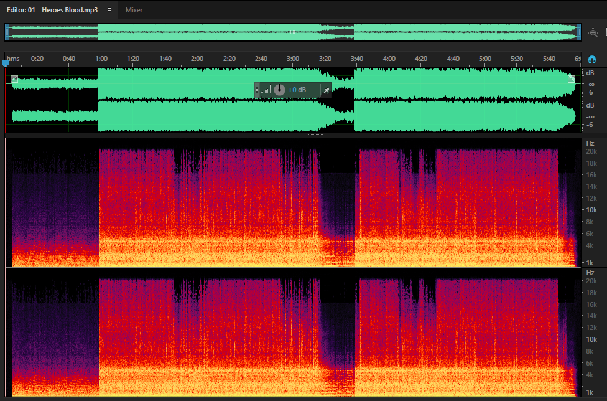
Task: Click the 1k label on the top spectrogram scale
Action: click(590, 263)
